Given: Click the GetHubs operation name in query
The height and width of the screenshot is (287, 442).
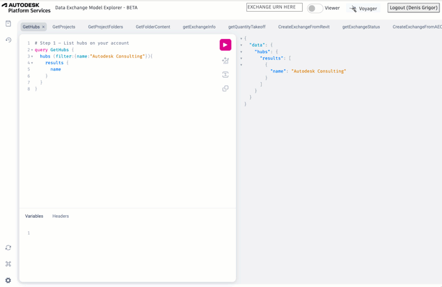Looking at the screenshot, I should click(60, 50).
